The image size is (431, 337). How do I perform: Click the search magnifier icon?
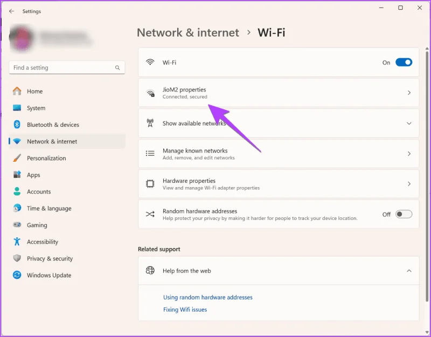[117, 68]
